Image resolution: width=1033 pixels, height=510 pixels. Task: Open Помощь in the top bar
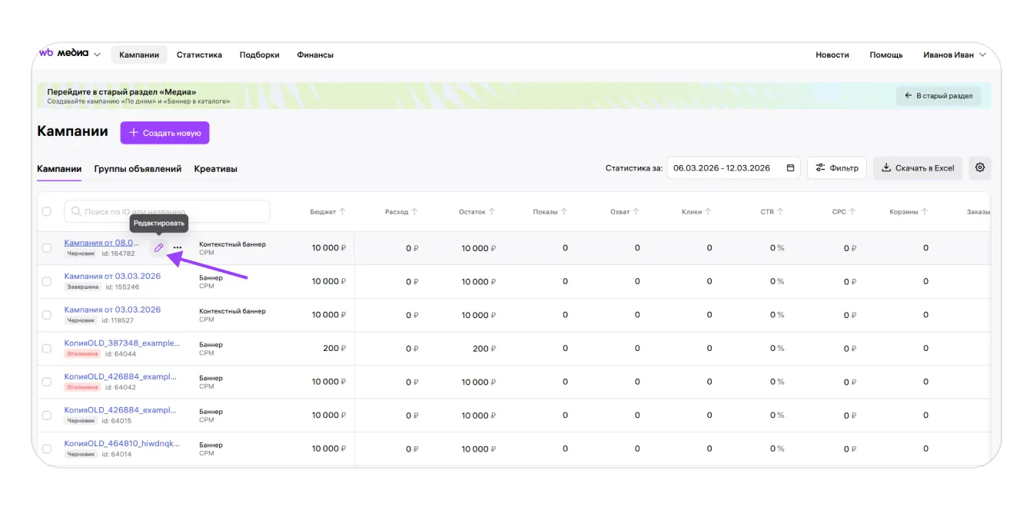(886, 55)
